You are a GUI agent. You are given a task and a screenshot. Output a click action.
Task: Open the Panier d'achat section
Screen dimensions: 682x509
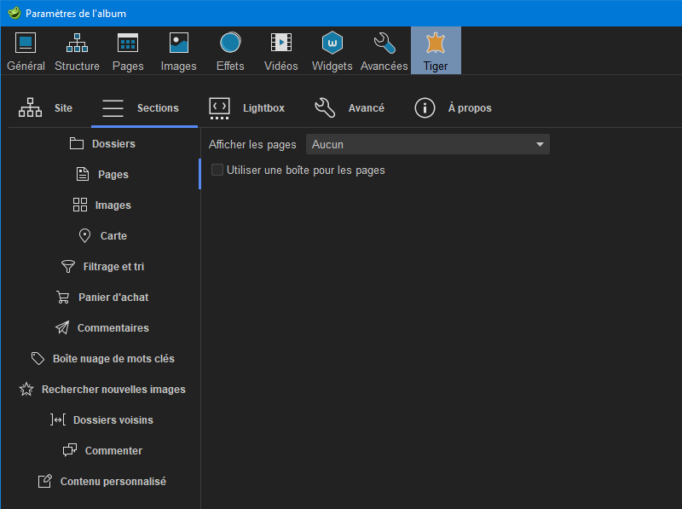102,298
